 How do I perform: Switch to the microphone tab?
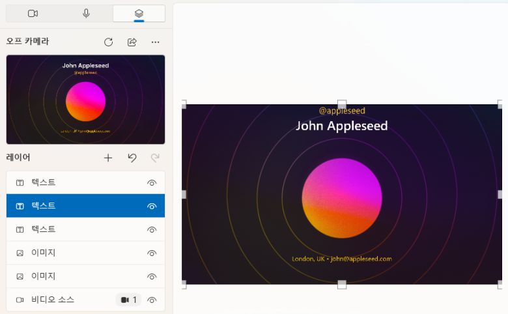[x=86, y=14]
